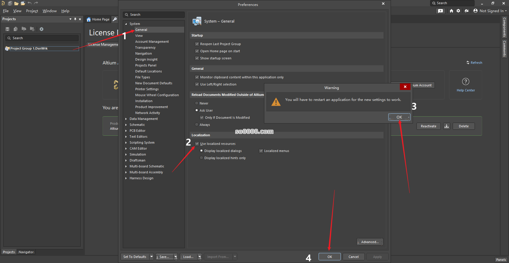Screen dimensions: 509x263
Task: Select the Display localized hints only option
Action: click(x=201, y=158)
